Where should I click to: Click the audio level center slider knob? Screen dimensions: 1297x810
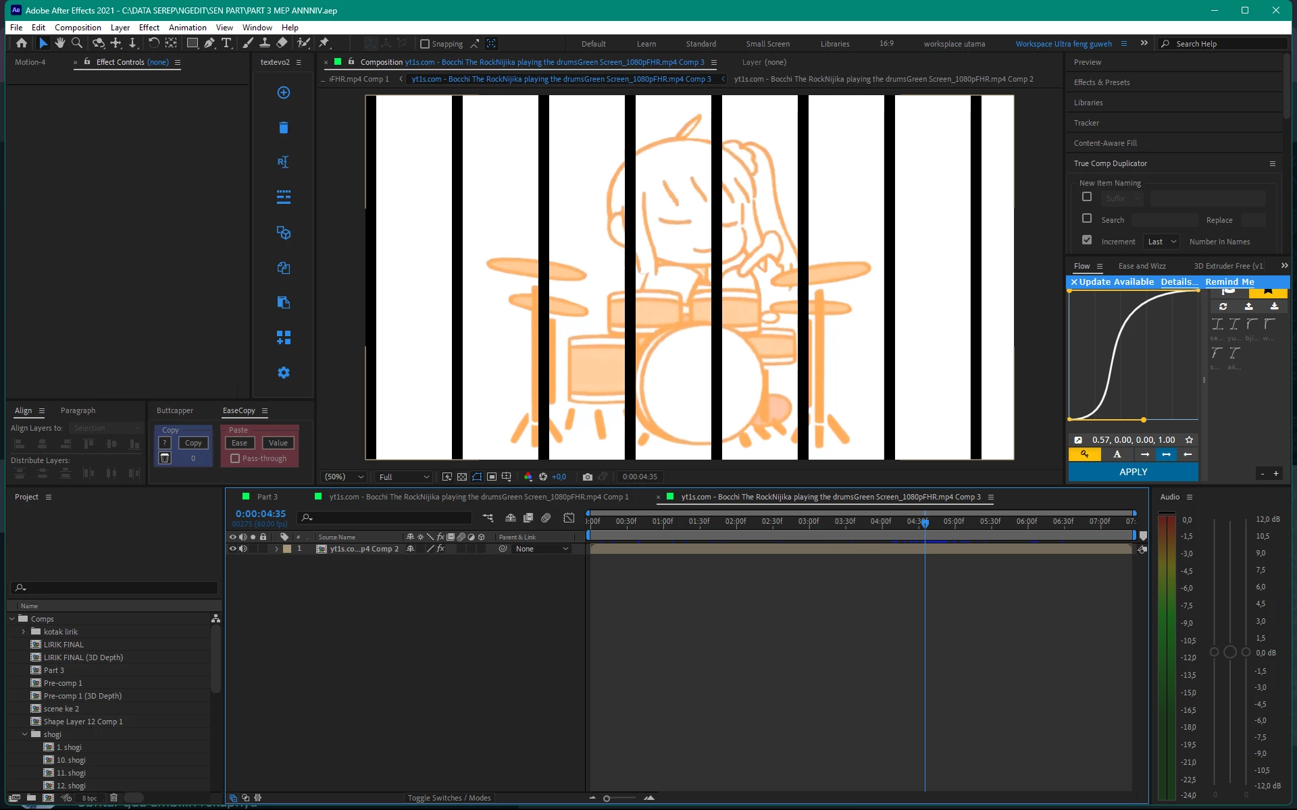(x=1230, y=652)
